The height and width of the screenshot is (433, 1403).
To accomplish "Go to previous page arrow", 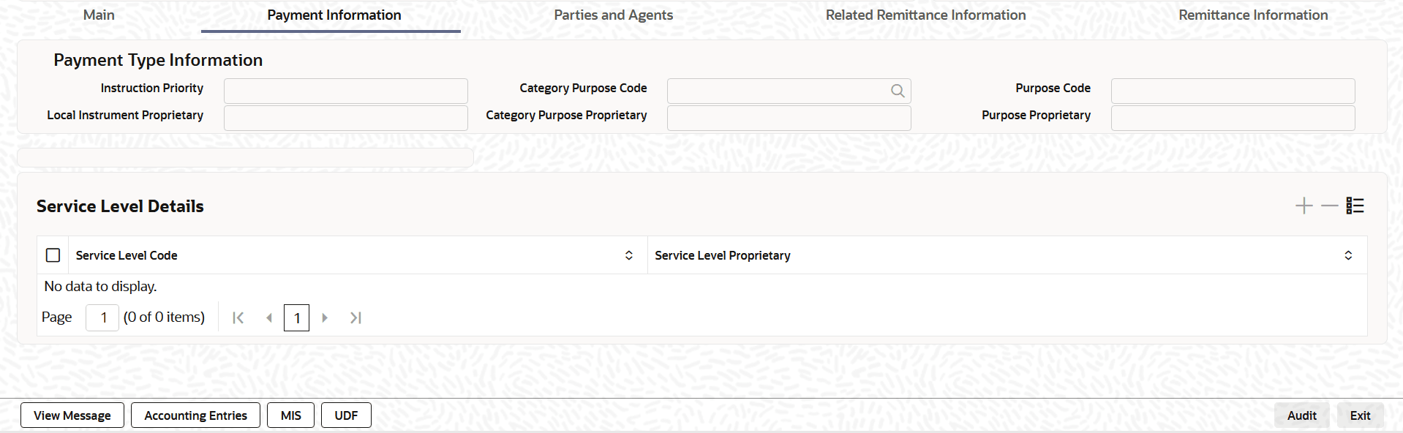I will (269, 317).
